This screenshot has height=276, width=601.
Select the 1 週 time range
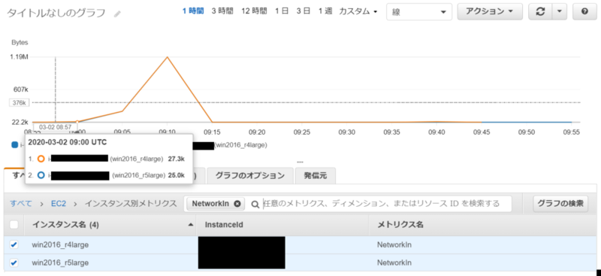325,11
